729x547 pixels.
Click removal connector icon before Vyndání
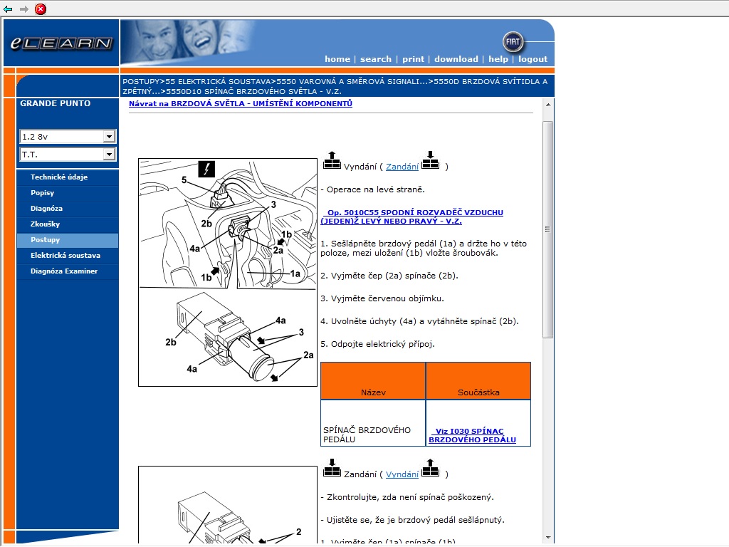[x=332, y=161]
